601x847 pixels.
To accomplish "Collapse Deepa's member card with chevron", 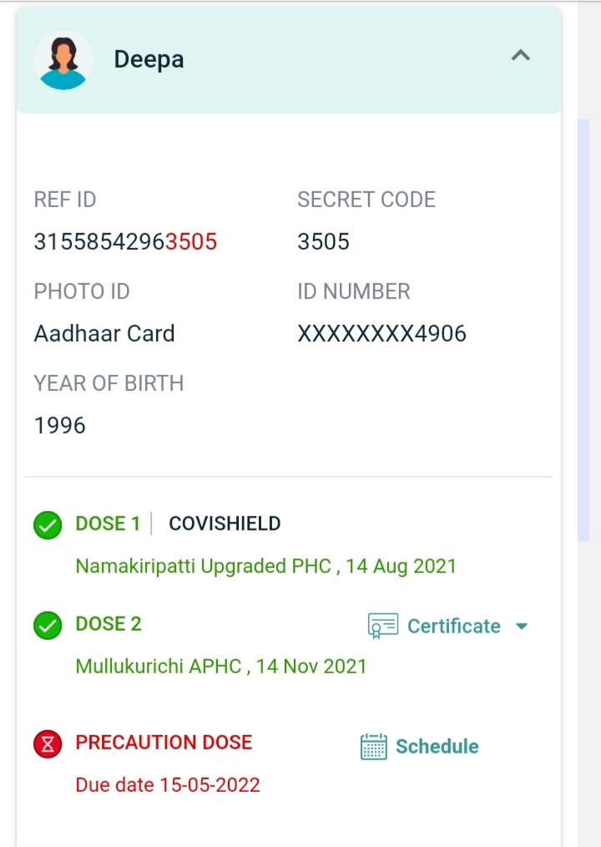I will [521, 56].
